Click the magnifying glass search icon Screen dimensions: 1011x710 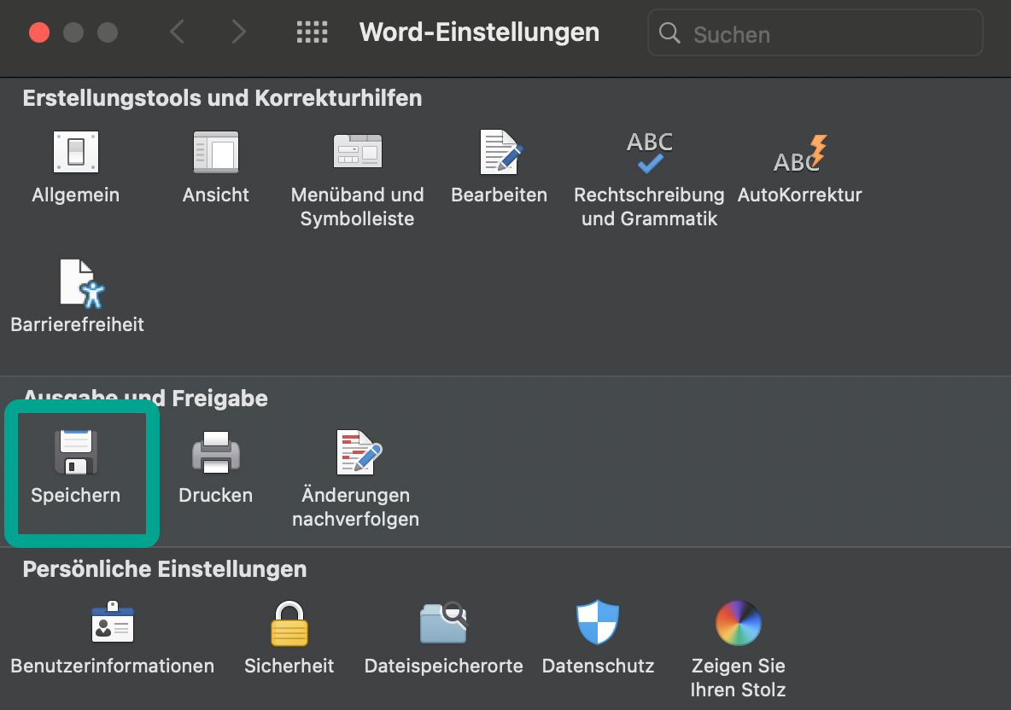click(670, 33)
